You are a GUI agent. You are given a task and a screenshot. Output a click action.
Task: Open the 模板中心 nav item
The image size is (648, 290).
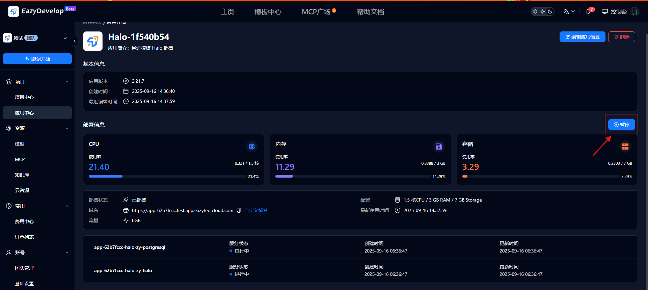268,12
